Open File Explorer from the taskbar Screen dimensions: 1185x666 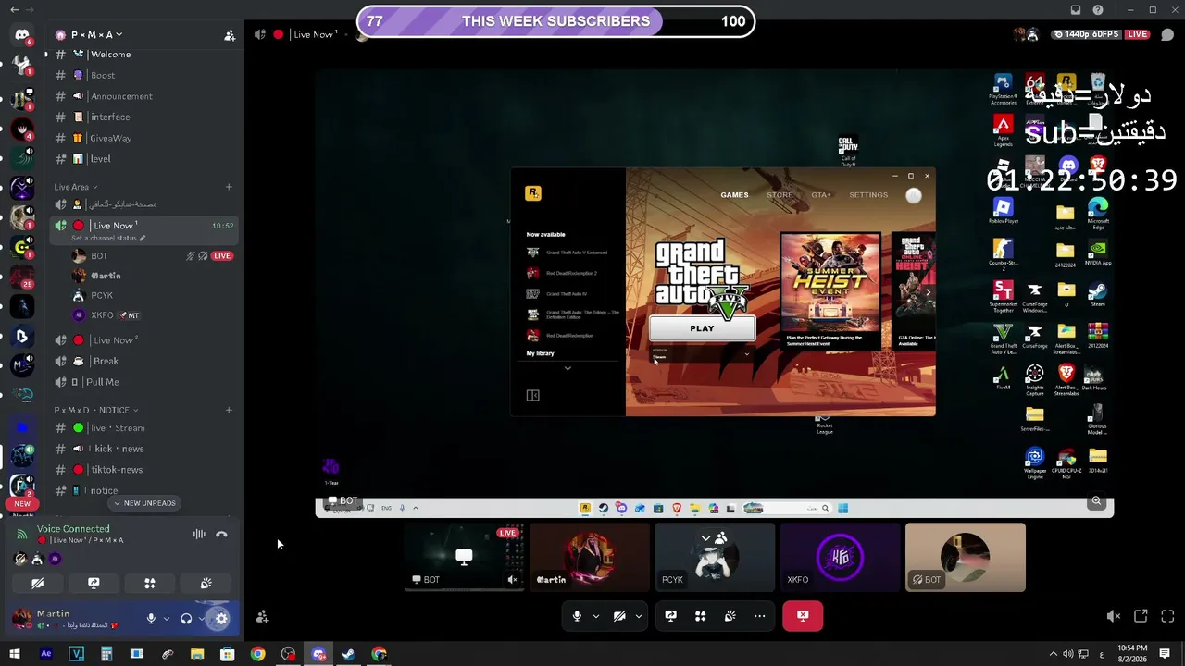tap(197, 654)
